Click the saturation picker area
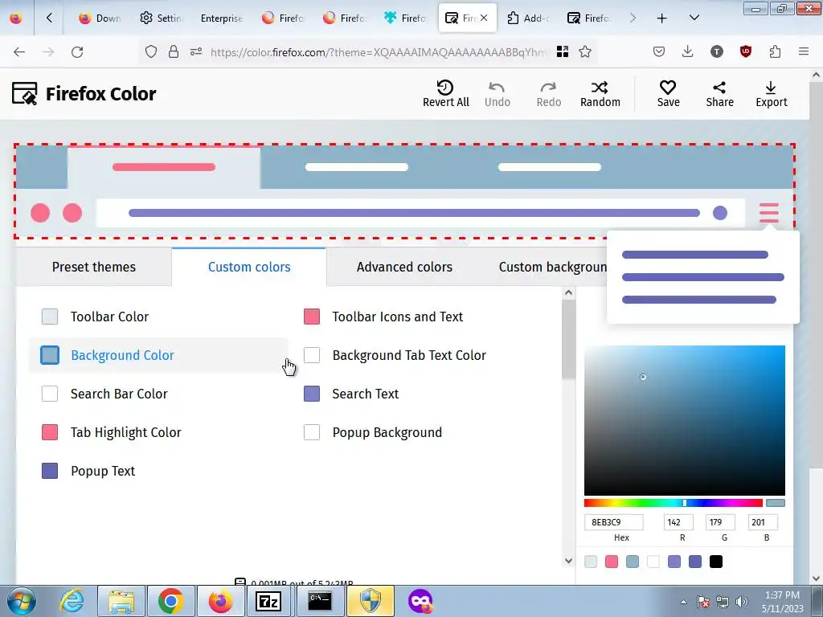The width and height of the screenshot is (823, 617). 685,420
